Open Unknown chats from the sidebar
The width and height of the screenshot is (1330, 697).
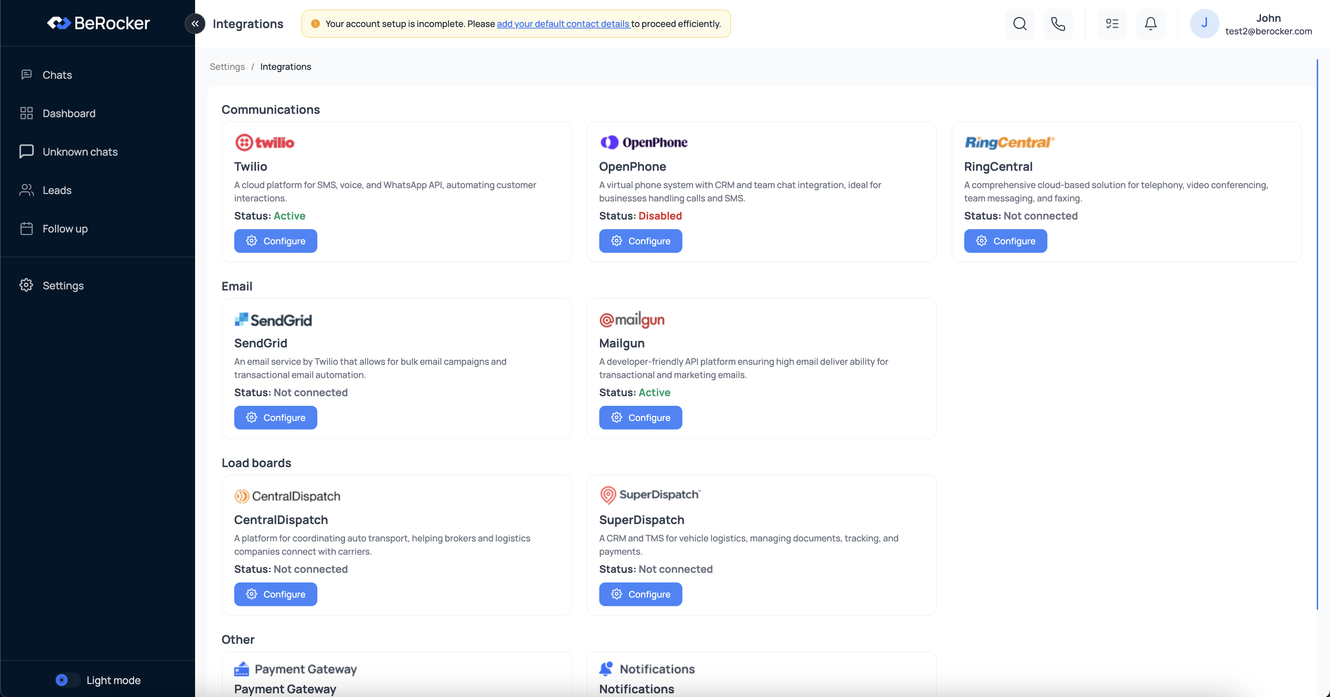pos(79,151)
